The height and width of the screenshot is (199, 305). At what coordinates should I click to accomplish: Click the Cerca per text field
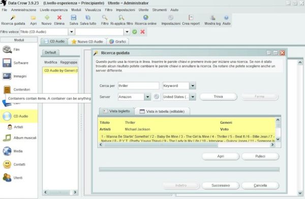(x=138, y=86)
